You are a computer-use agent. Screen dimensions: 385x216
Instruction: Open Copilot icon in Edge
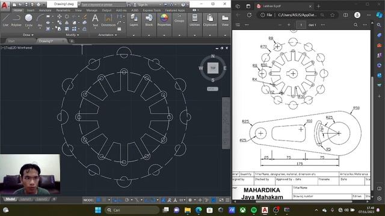tap(380, 15)
